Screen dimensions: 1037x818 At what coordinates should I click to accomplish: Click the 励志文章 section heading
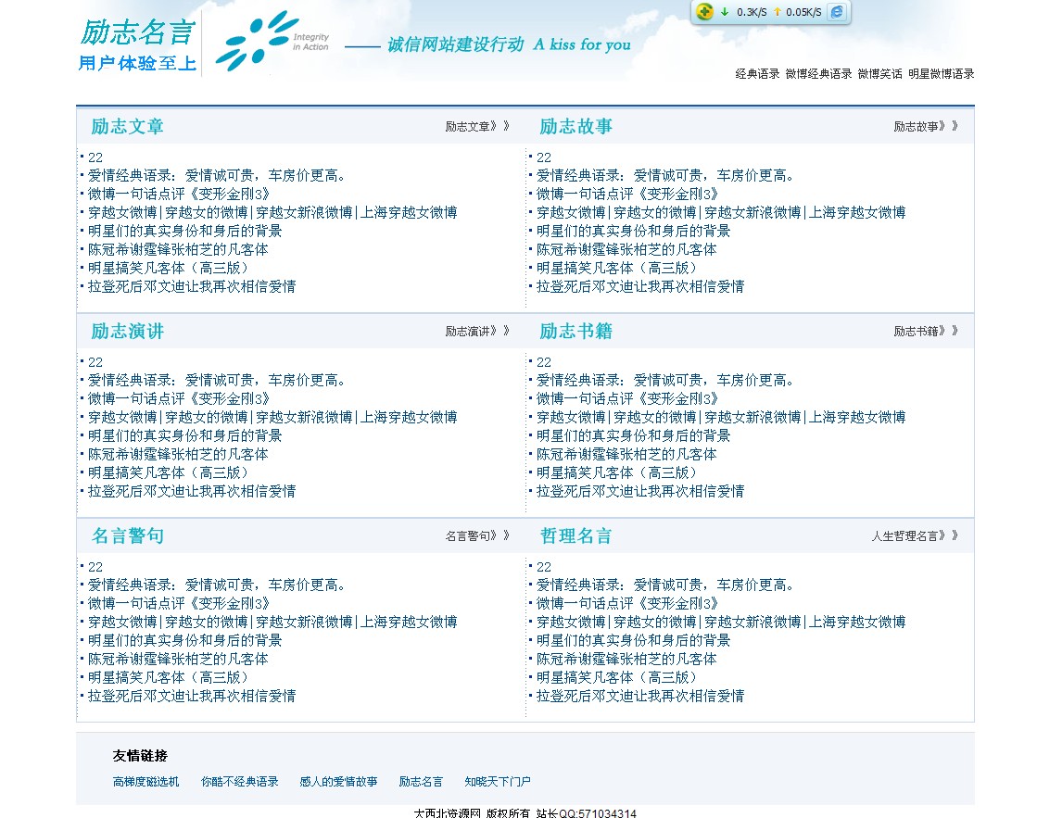pos(127,126)
